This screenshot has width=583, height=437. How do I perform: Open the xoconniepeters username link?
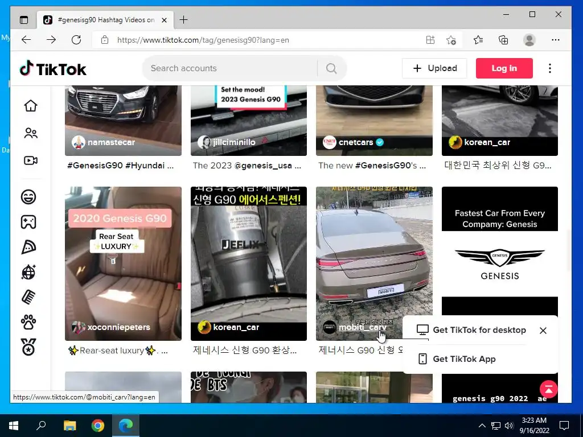(118, 327)
